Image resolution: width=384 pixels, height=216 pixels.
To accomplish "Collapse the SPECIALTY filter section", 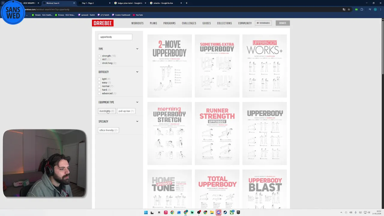I will 137,121.
